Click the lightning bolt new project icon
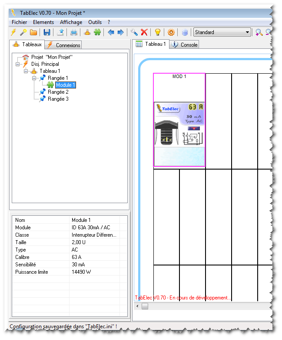The height and width of the screenshot is (340, 282). (13, 32)
